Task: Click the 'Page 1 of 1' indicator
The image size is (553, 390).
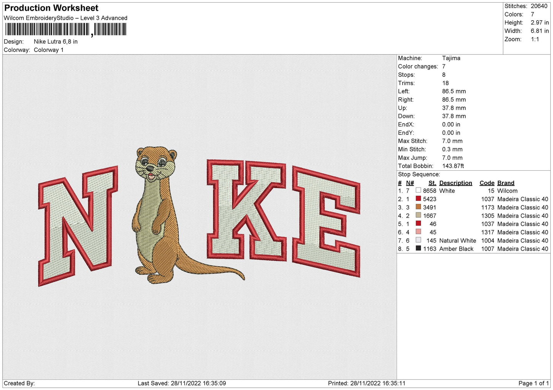Action: [x=533, y=383]
